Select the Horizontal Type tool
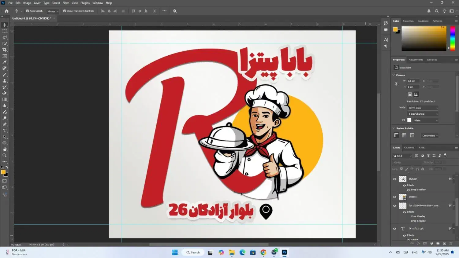 pos(5,131)
